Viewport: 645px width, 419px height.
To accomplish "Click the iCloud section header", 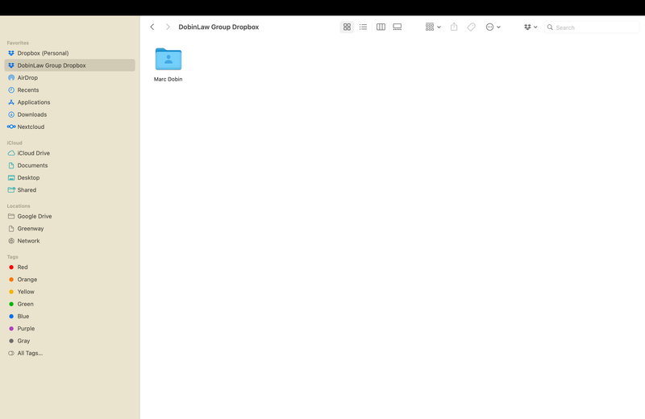I will pos(15,143).
